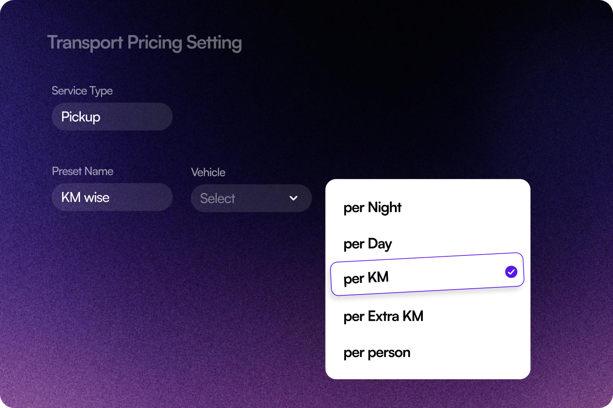Select the 'per Night' pricing option

click(x=372, y=207)
